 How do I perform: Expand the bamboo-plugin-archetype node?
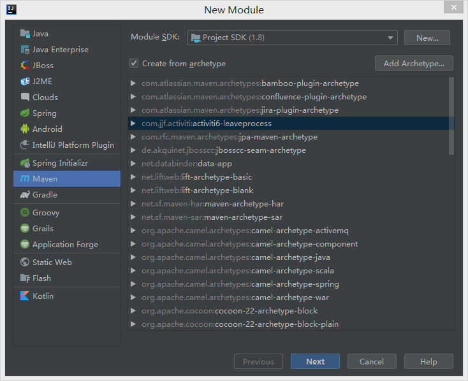[133, 83]
